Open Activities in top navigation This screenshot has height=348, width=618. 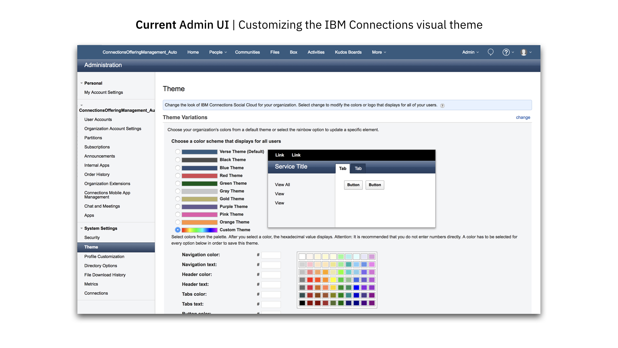(x=316, y=52)
